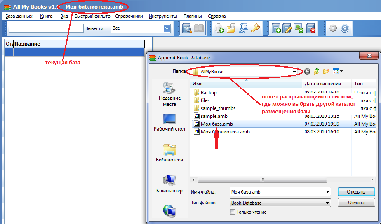The height and width of the screenshot is (224, 381).
Task: Click the blue help question mark icon
Action: pyautogui.click(x=345, y=28)
